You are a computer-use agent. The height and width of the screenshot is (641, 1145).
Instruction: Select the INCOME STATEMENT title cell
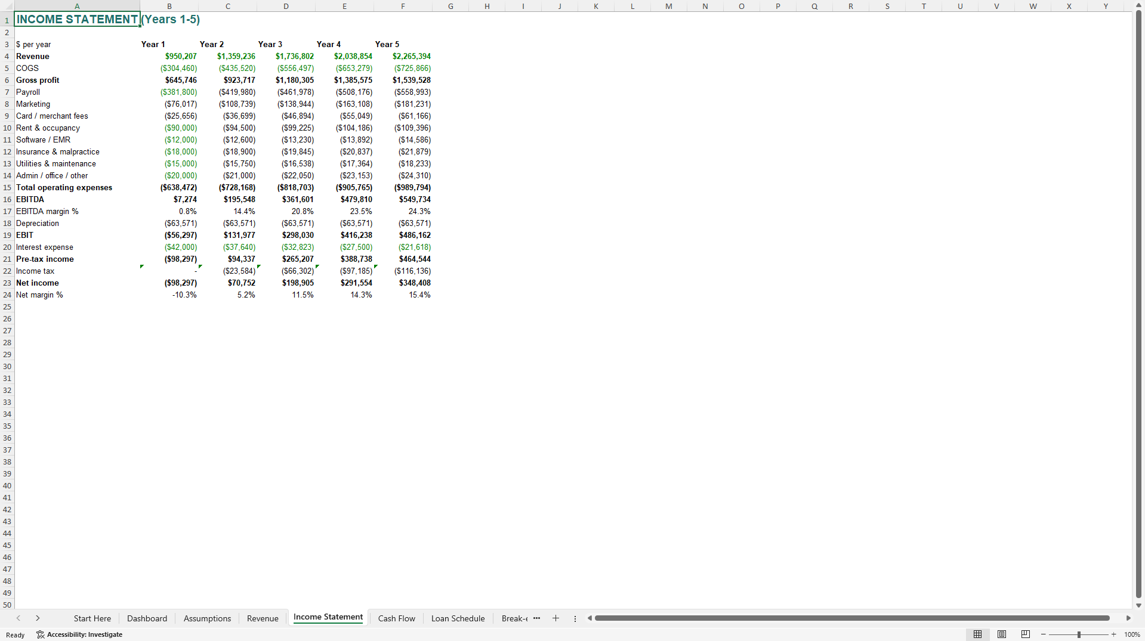(x=77, y=19)
